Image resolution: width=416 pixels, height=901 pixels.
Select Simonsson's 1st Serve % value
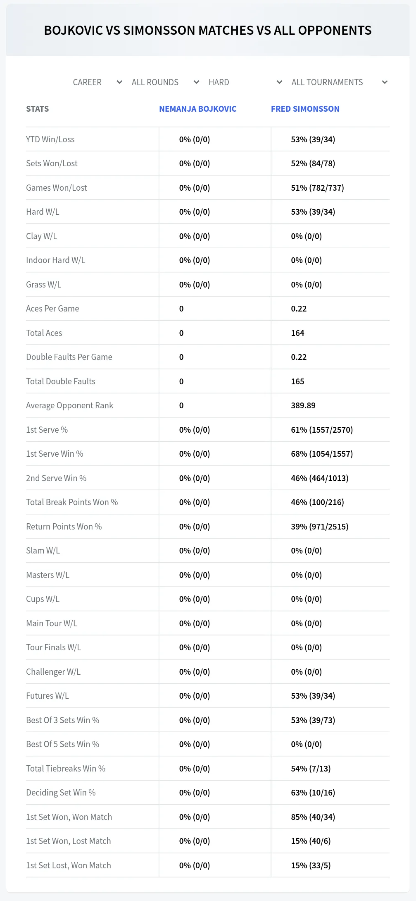pyautogui.click(x=322, y=430)
